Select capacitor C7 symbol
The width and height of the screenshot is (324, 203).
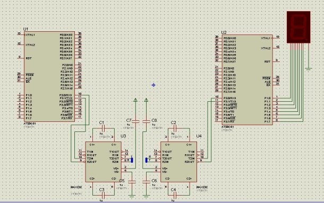point(135,121)
